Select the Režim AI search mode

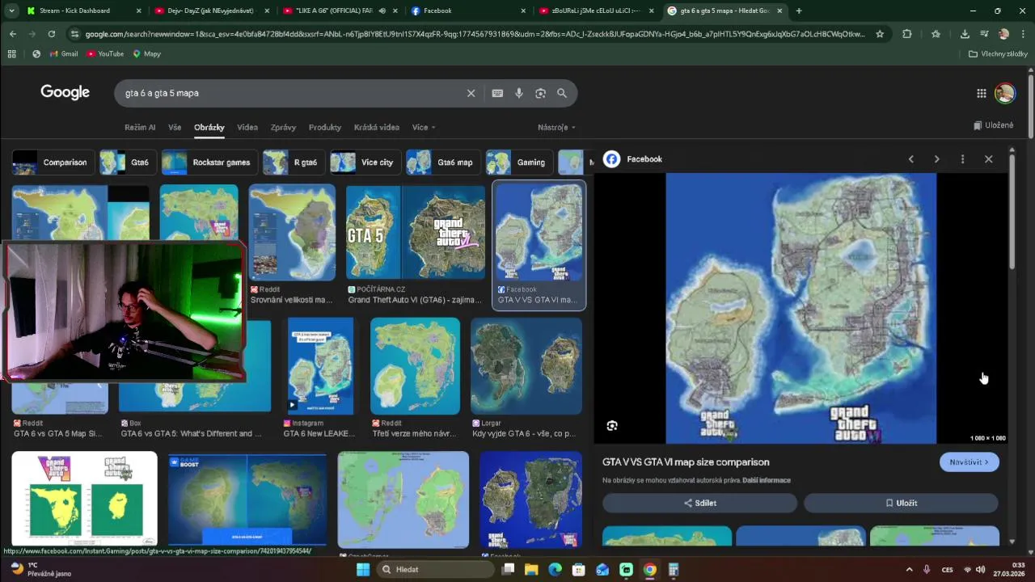click(140, 128)
